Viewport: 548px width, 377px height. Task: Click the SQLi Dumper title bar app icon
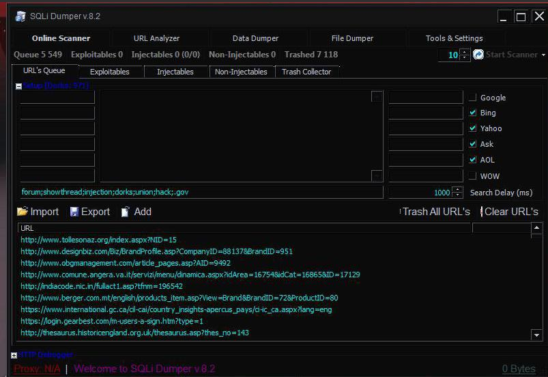20,16
